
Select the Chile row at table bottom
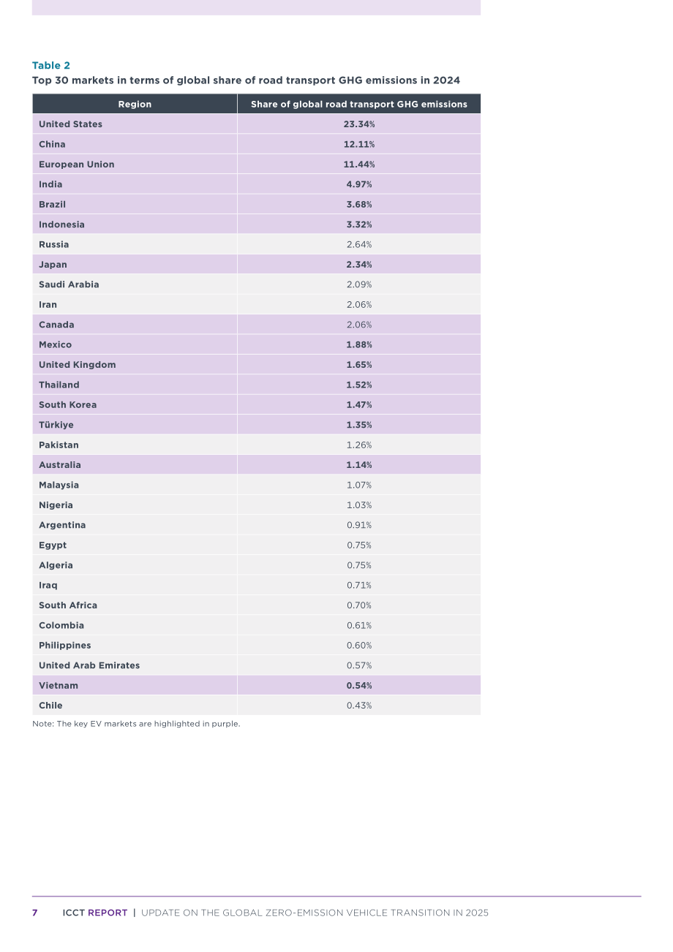click(x=256, y=706)
